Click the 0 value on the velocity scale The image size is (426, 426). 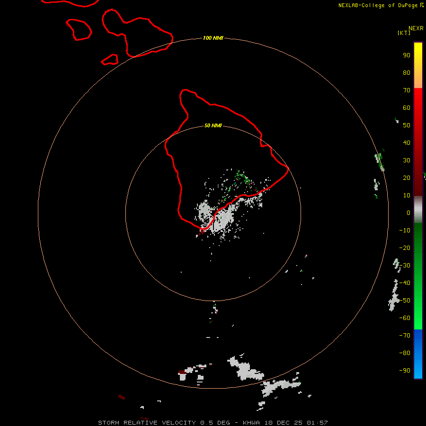tap(408, 213)
